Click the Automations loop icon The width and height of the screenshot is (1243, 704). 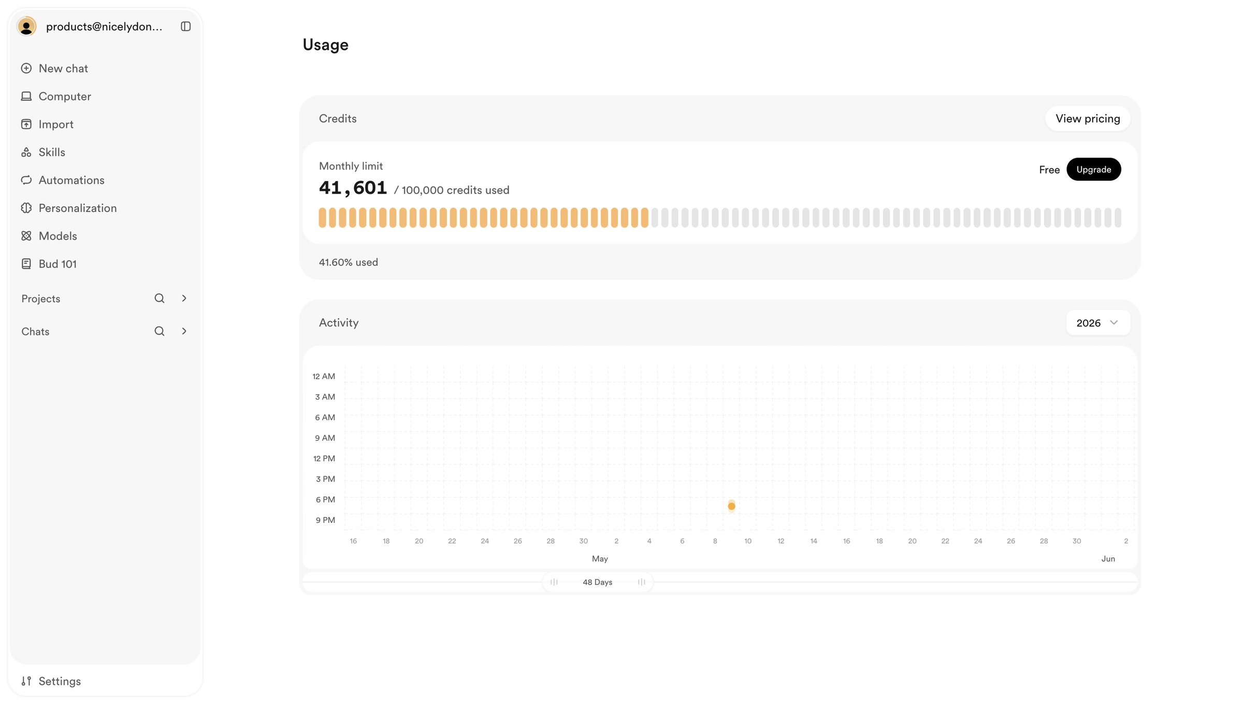26,180
